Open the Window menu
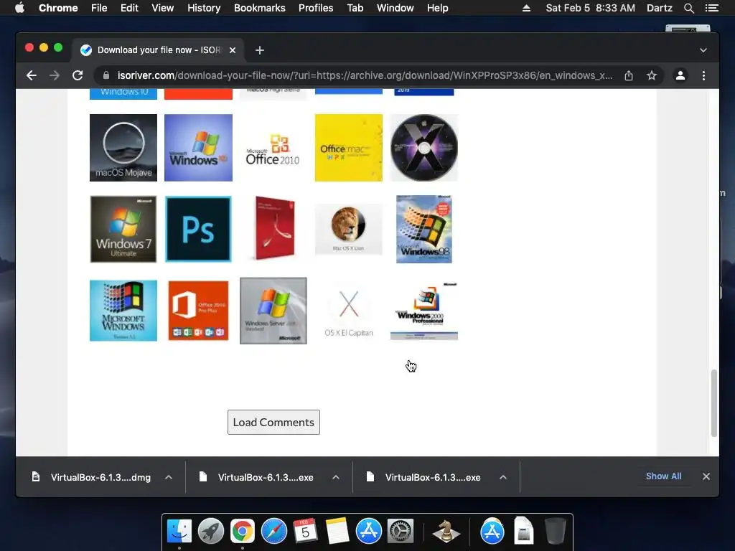735x551 pixels. [395, 7]
